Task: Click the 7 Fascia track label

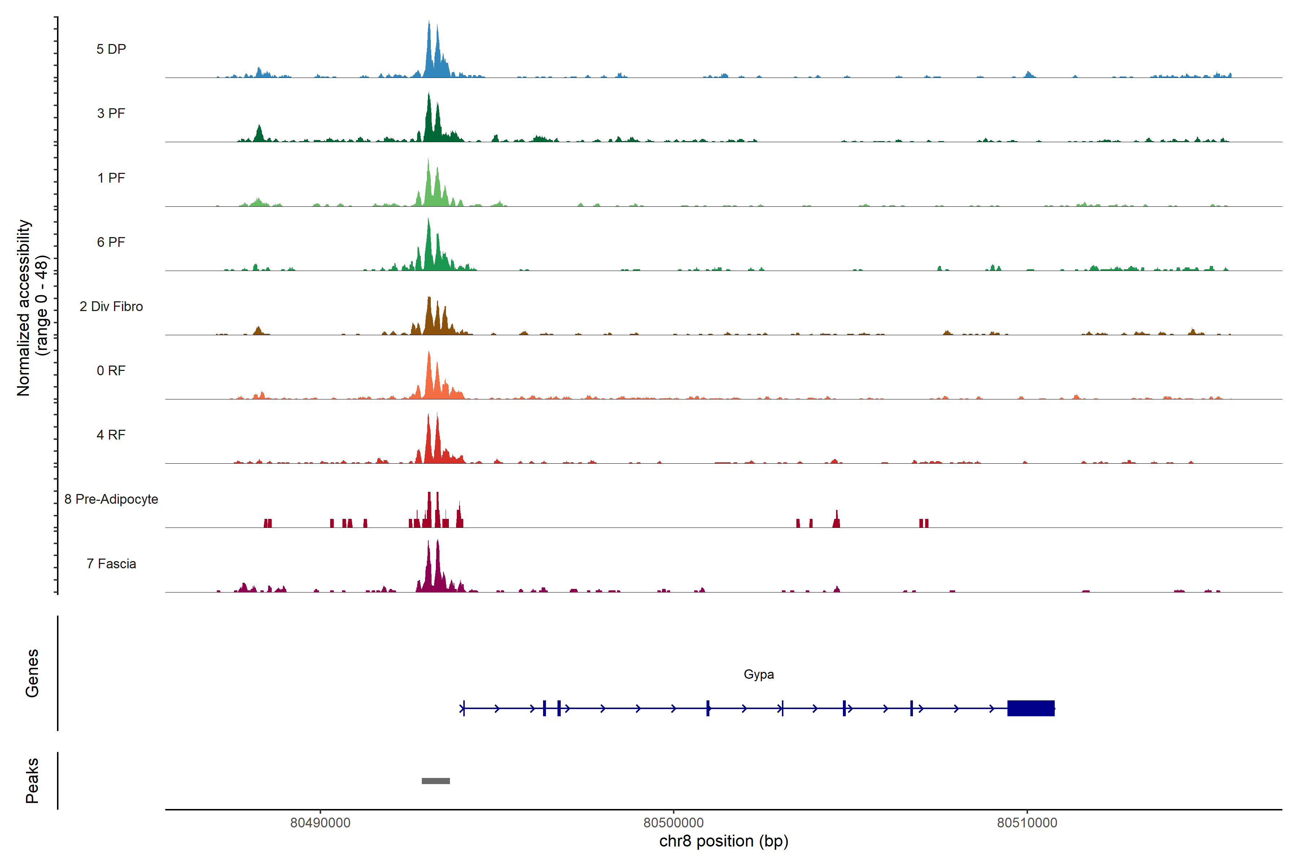Action: point(111,563)
